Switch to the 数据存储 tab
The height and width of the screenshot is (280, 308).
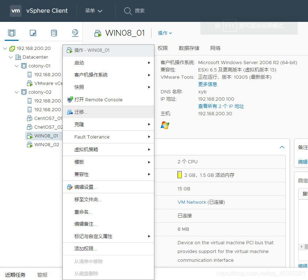click(x=189, y=48)
